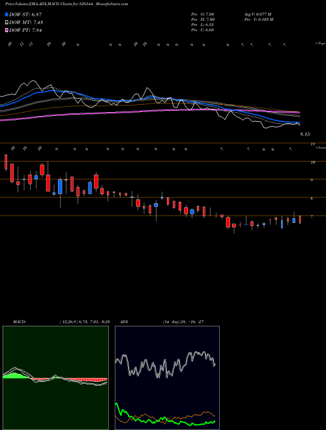The width and height of the screenshot is (326, 430).
Task: Open the dark blue ADX indicator chart
Action: (167, 378)
